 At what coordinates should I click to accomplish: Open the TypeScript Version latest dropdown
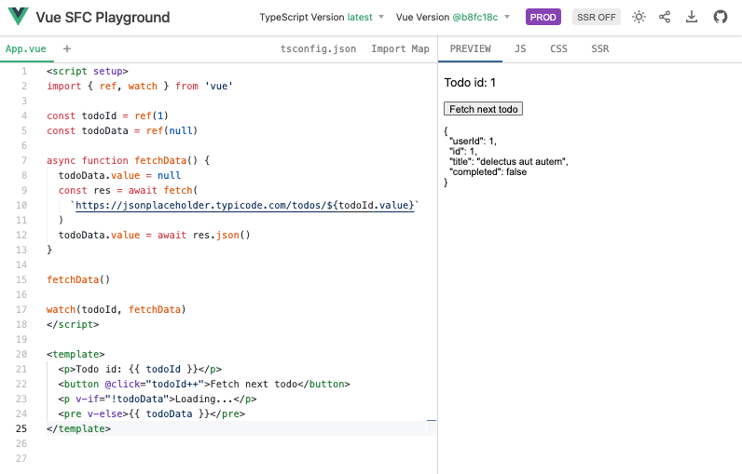click(322, 17)
